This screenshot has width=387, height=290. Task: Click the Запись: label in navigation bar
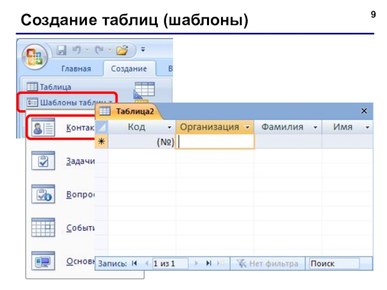[113, 263]
